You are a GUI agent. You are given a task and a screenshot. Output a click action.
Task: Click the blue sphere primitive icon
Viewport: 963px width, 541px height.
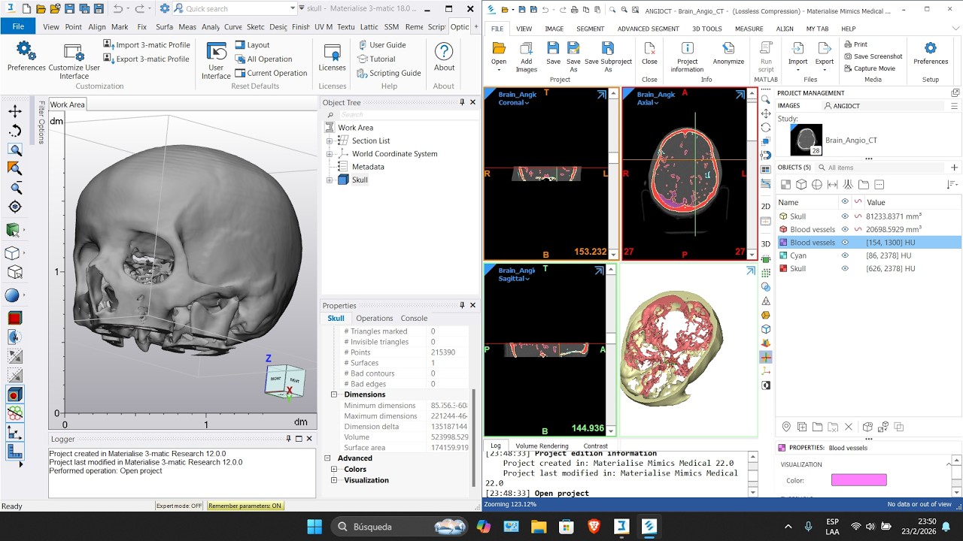pos(12,295)
